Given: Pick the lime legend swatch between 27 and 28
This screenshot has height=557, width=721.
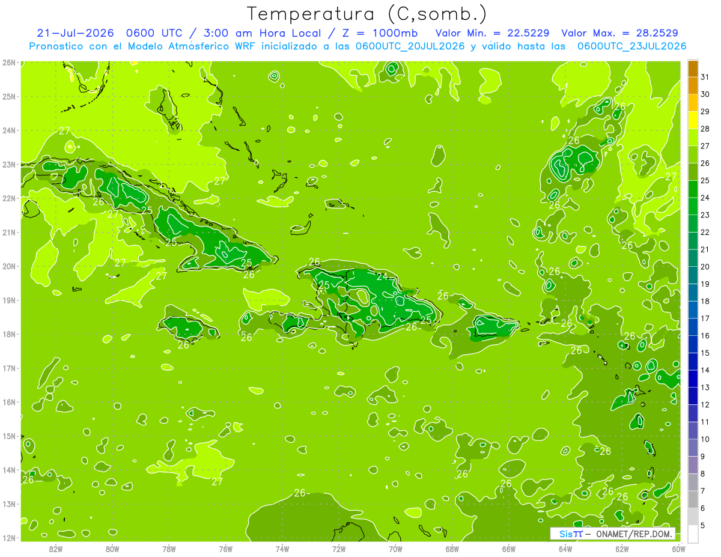Looking at the screenshot, I should (x=693, y=137).
